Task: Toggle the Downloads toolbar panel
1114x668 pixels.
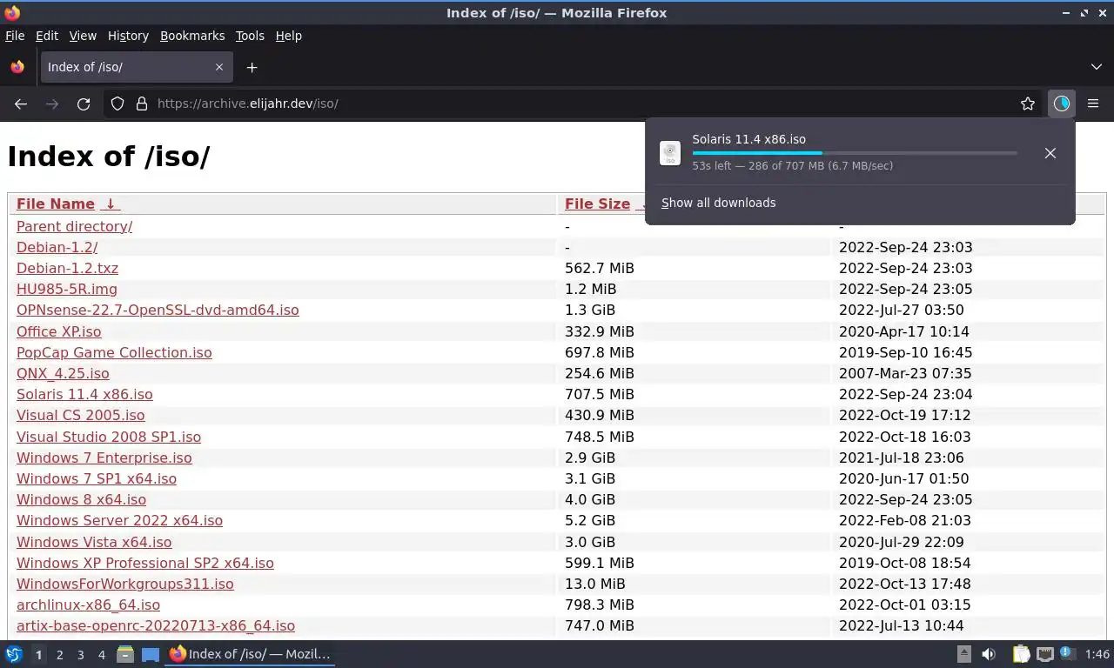Action: (x=1061, y=104)
